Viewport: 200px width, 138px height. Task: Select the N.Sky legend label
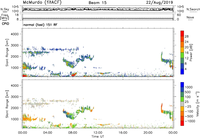(x=5, y=9)
